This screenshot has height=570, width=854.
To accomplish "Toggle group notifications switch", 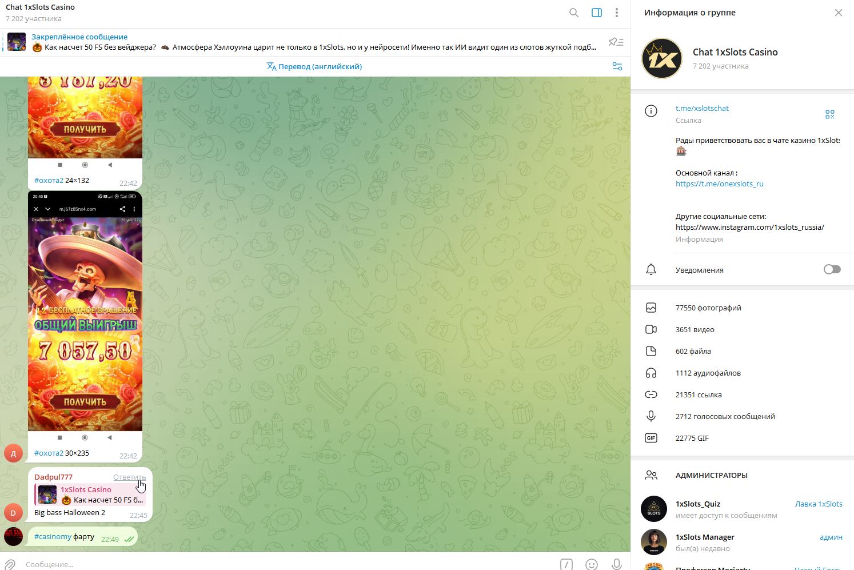I will point(832,269).
